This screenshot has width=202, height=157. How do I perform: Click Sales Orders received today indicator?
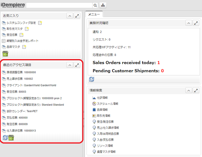click(x=126, y=63)
